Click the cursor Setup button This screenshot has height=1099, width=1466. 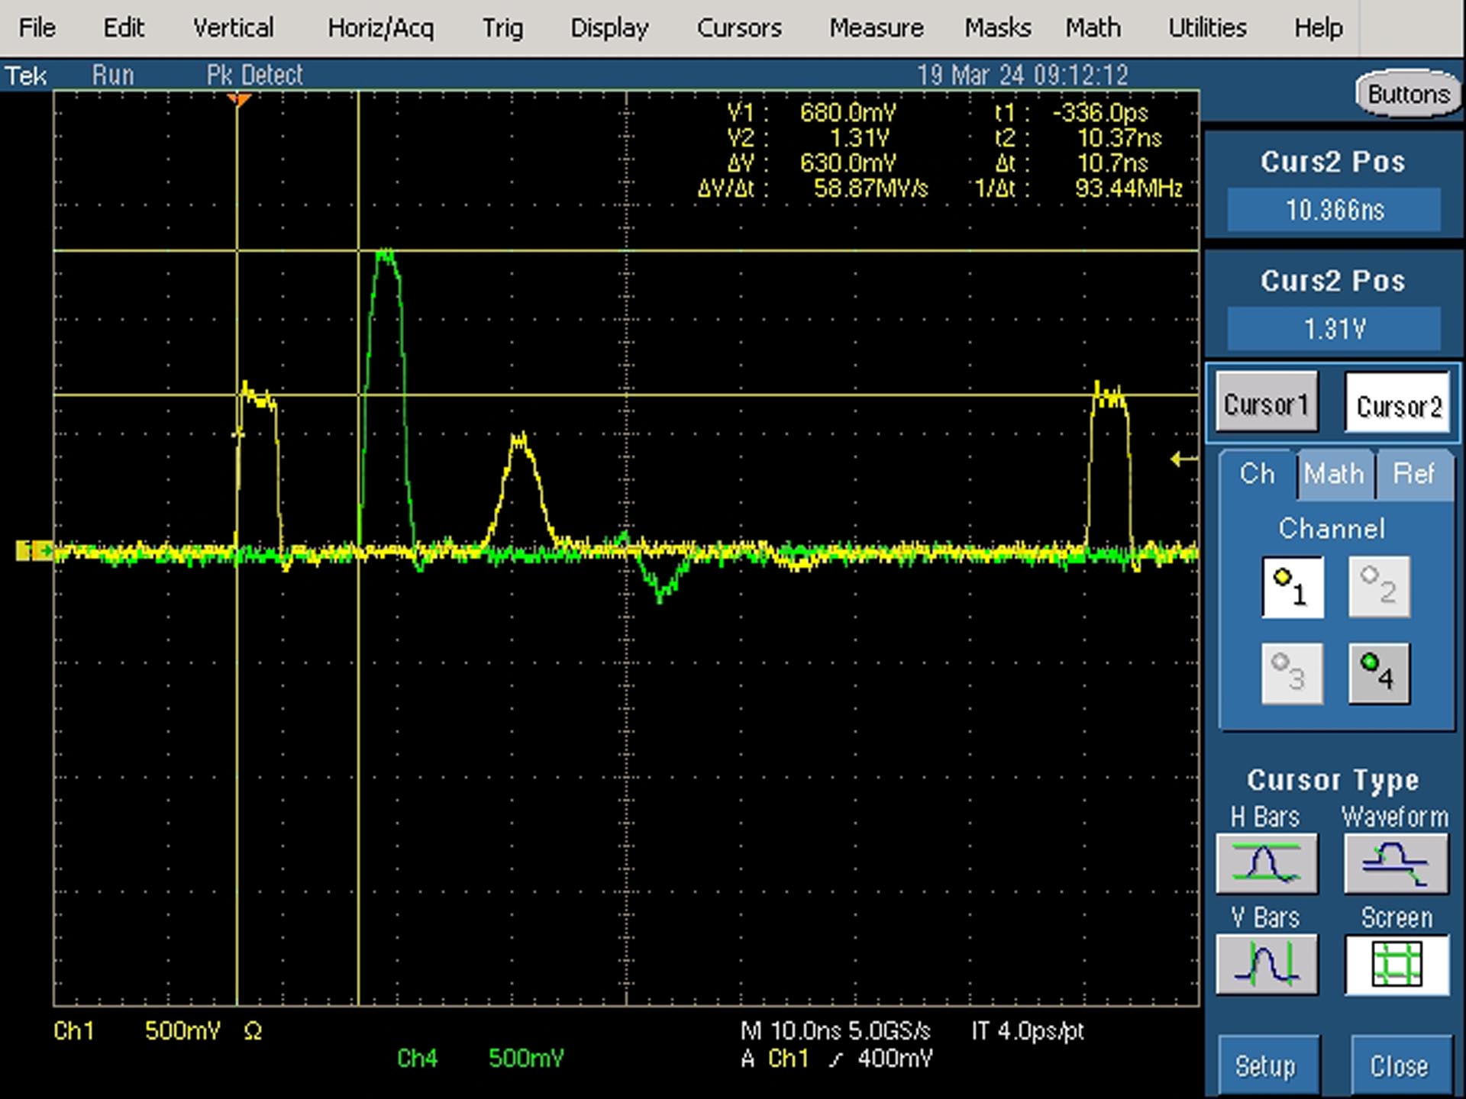click(1266, 1065)
